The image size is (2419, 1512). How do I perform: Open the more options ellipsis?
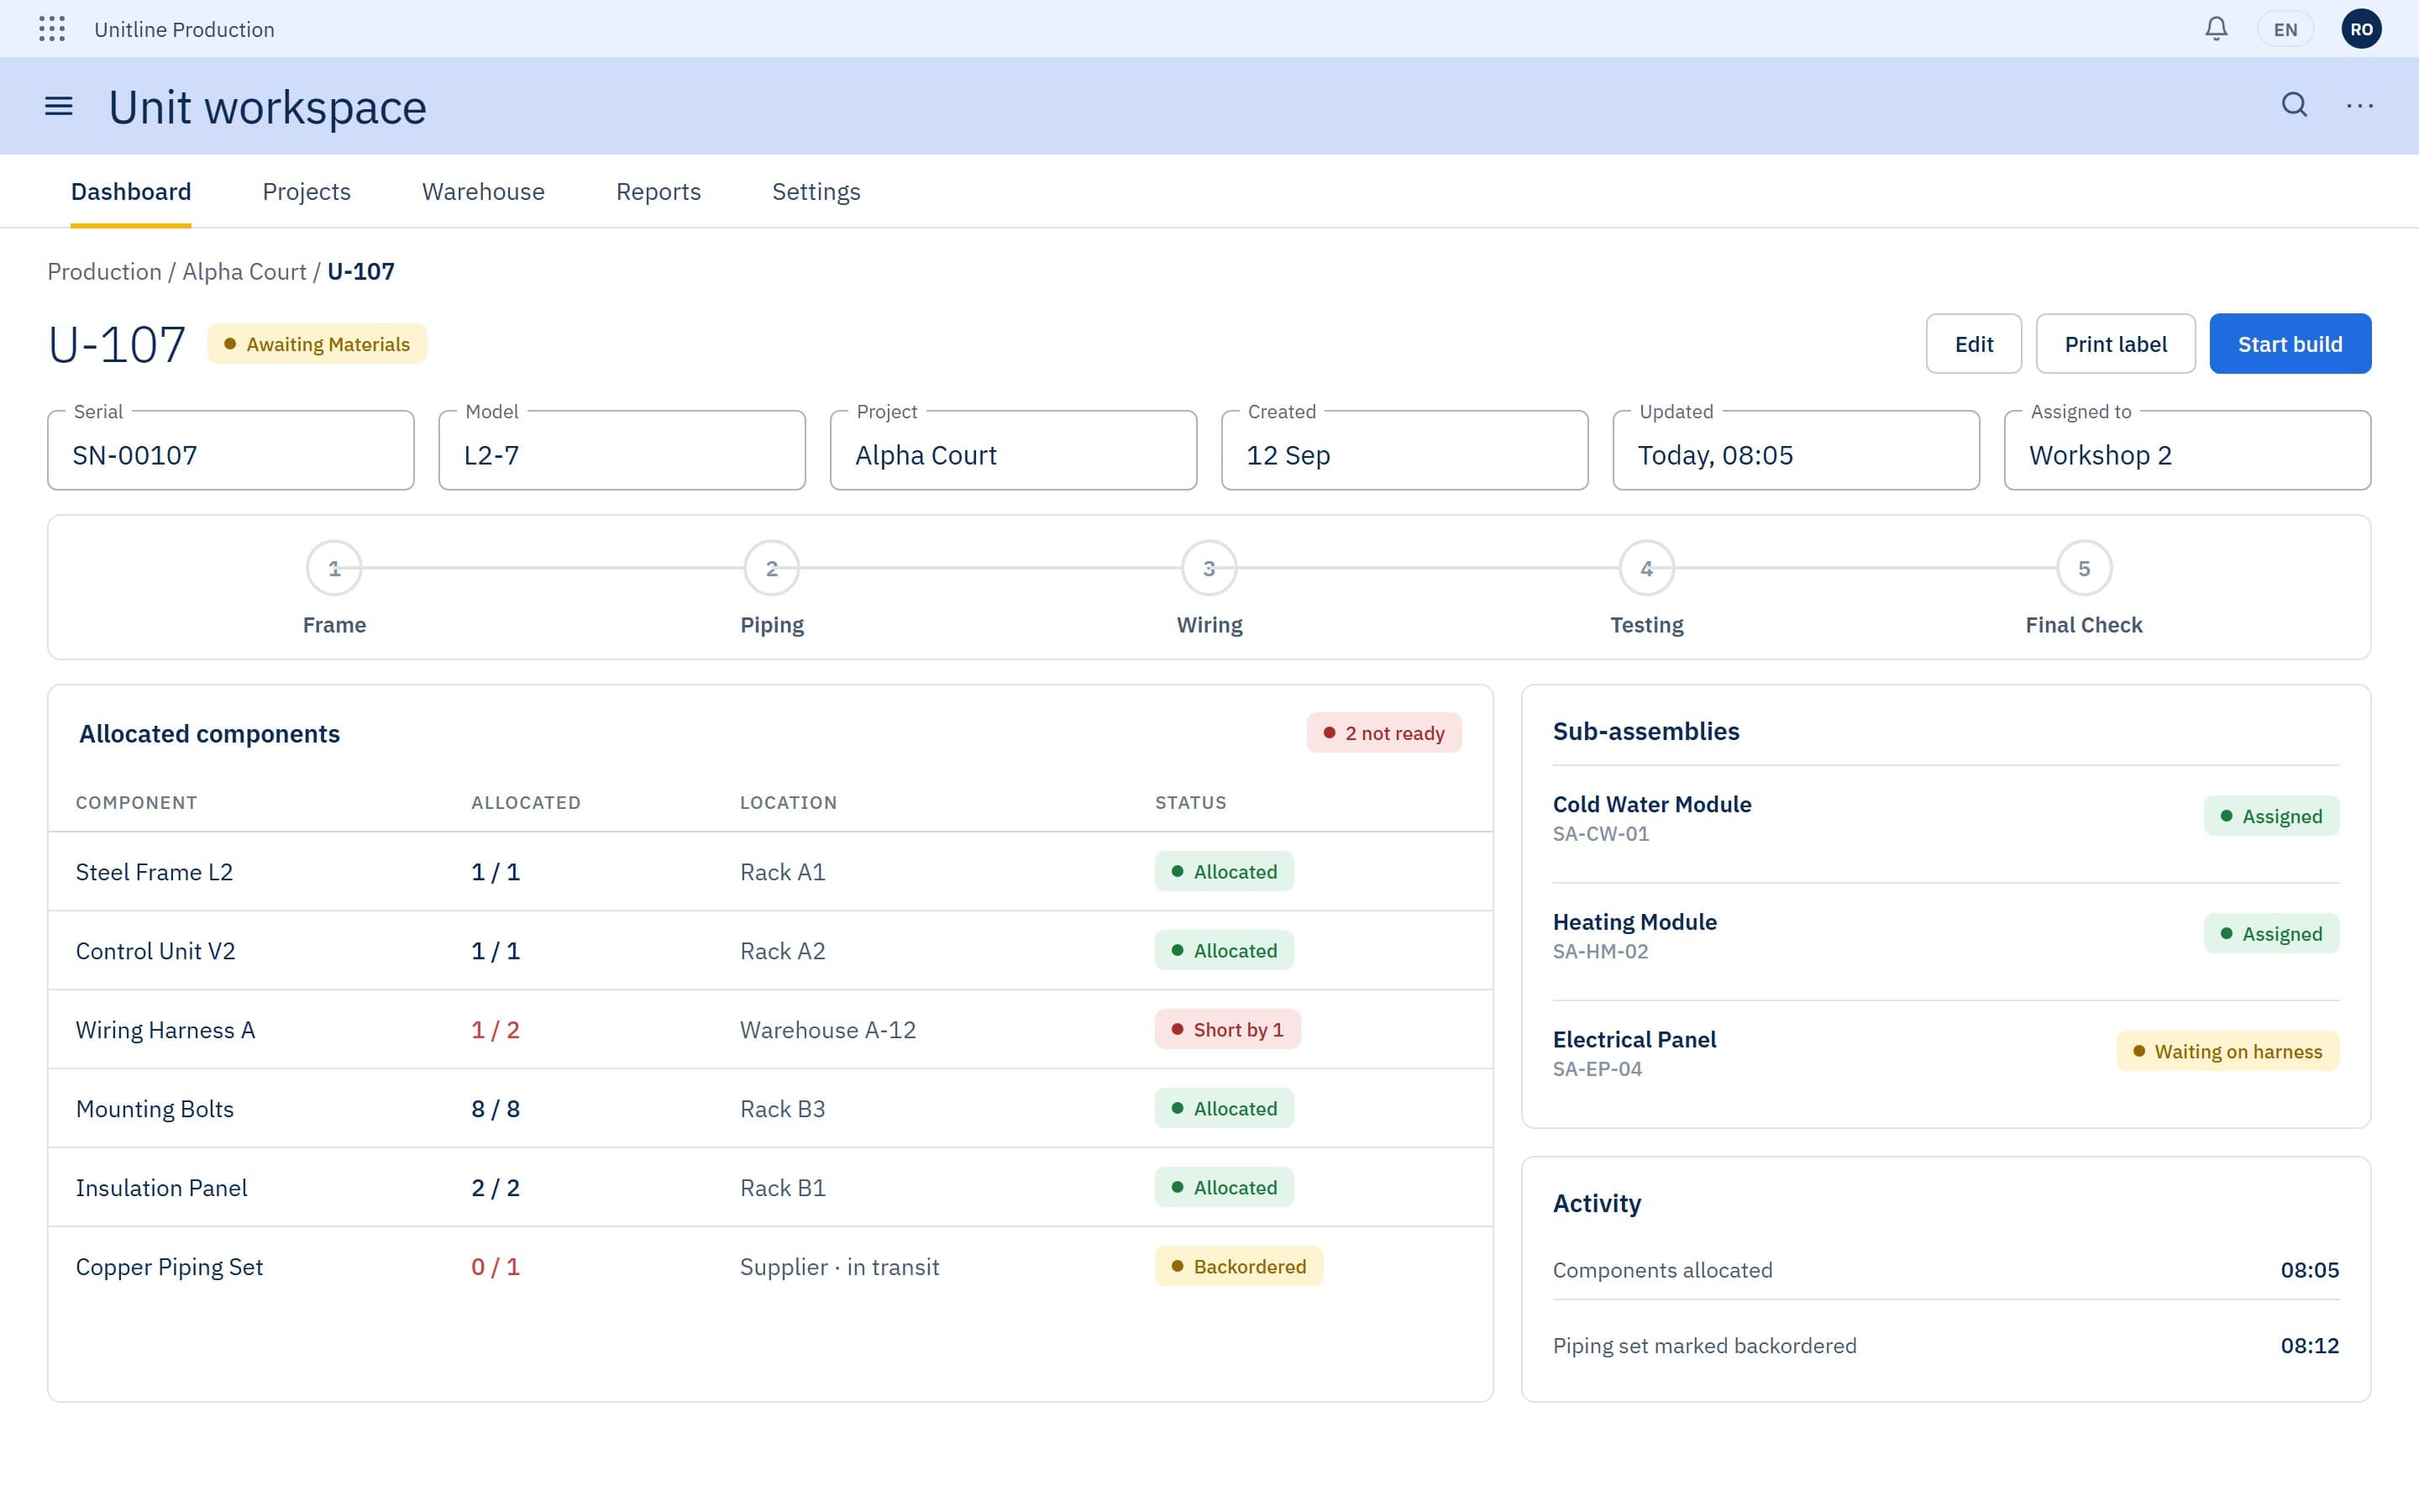(x=2360, y=105)
